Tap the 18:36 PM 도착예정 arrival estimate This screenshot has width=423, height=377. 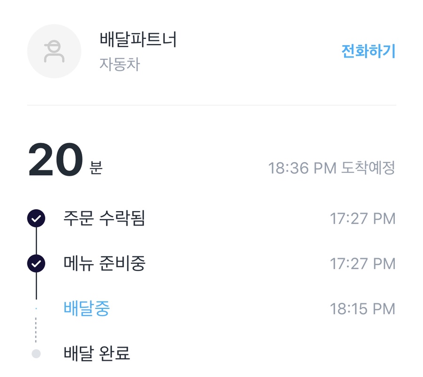click(x=331, y=168)
